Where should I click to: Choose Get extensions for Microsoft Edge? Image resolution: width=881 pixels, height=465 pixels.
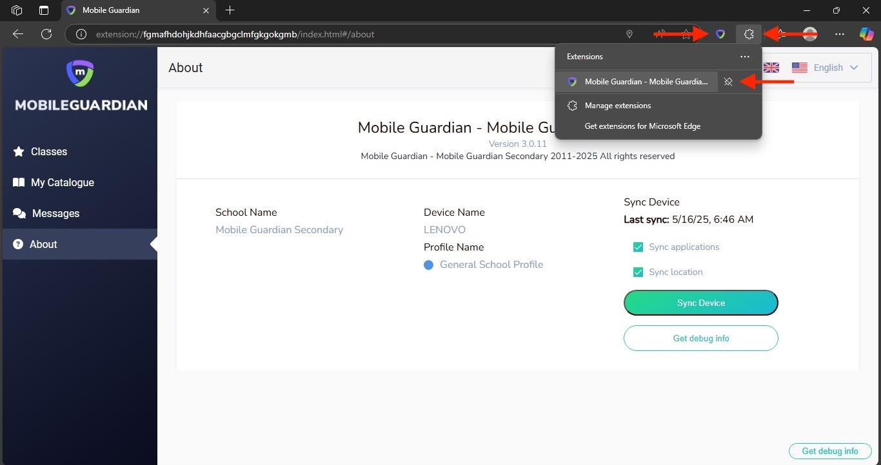pyautogui.click(x=642, y=126)
